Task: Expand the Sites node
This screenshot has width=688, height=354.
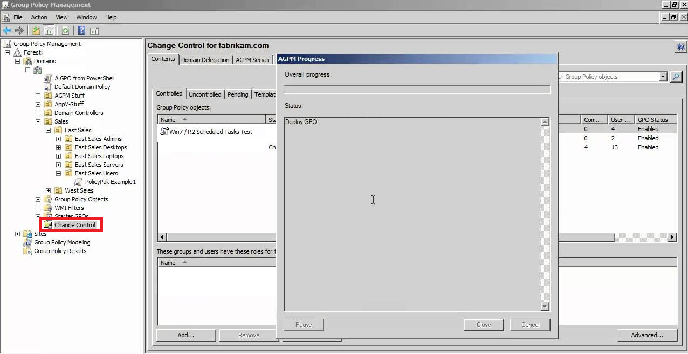Action: [x=17, y=234]
